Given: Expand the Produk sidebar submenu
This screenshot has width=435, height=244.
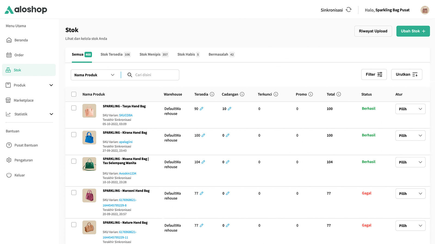Looking at the screenshot, I should [x=51, y=85].
